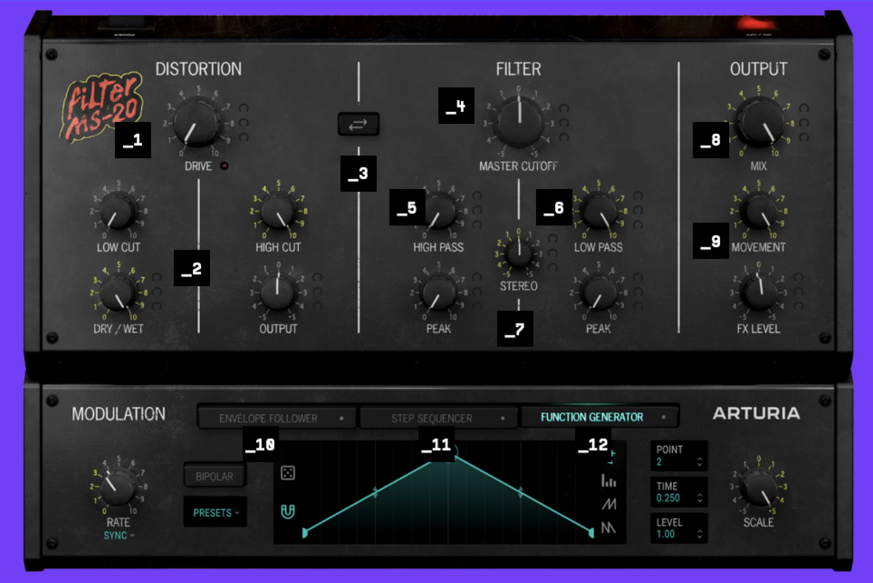Click the Low Cut knob

pos(117,211)
